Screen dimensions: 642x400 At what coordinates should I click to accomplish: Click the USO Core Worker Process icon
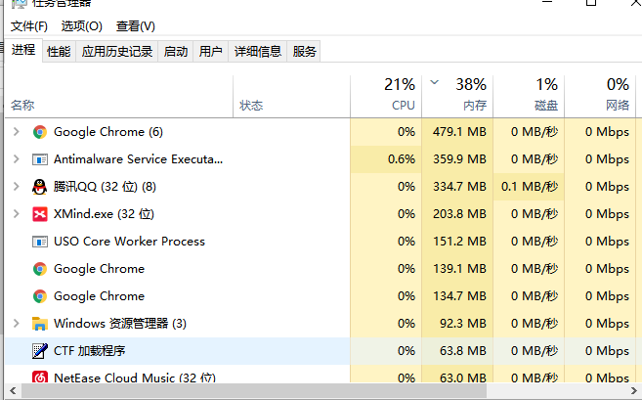coord(40,242)
